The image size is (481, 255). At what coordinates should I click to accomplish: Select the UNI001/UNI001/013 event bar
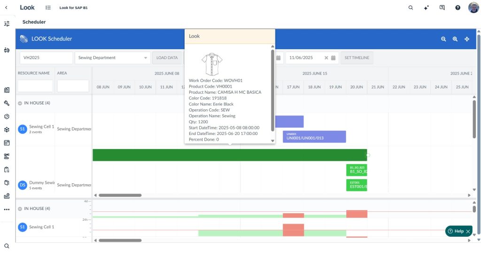[315, 137]
